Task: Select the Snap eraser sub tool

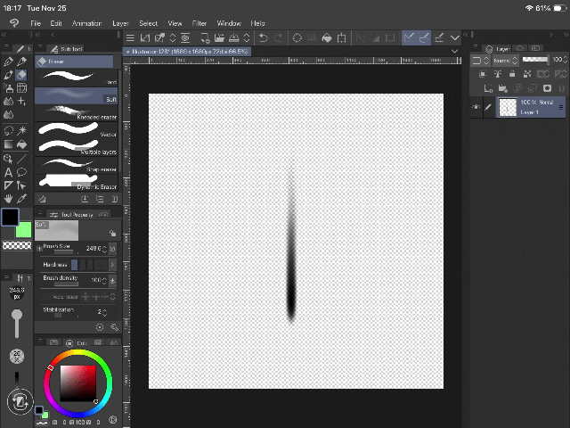Action: tap(76, 165)
